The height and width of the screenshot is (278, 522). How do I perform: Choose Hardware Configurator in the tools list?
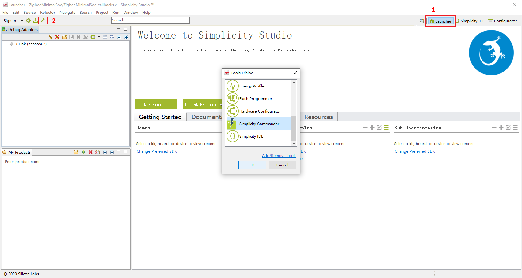click(x=260, y=111)
